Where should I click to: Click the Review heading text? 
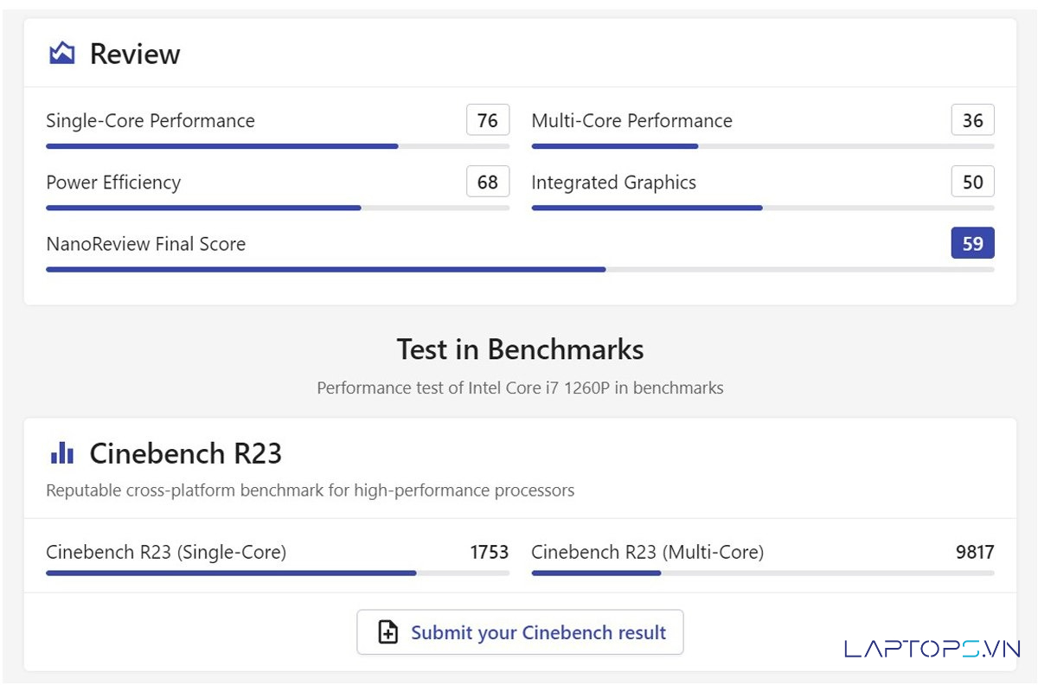[x=135, y=54]
